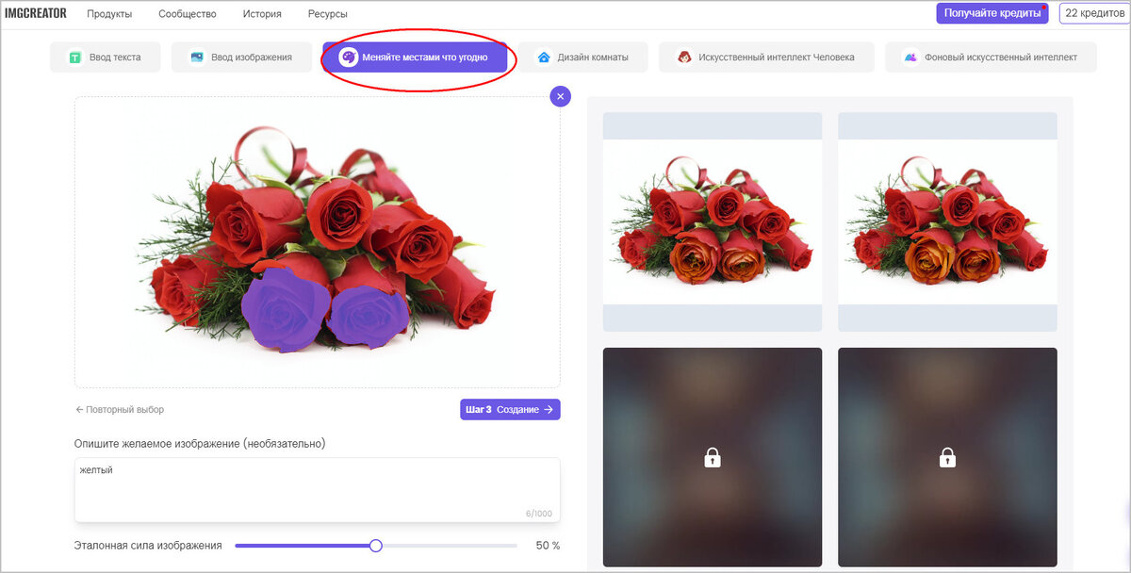Click the IMGCREATOR logo

click(x=36, y=13)
